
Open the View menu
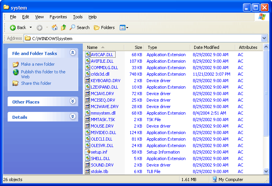click(39, 17)
